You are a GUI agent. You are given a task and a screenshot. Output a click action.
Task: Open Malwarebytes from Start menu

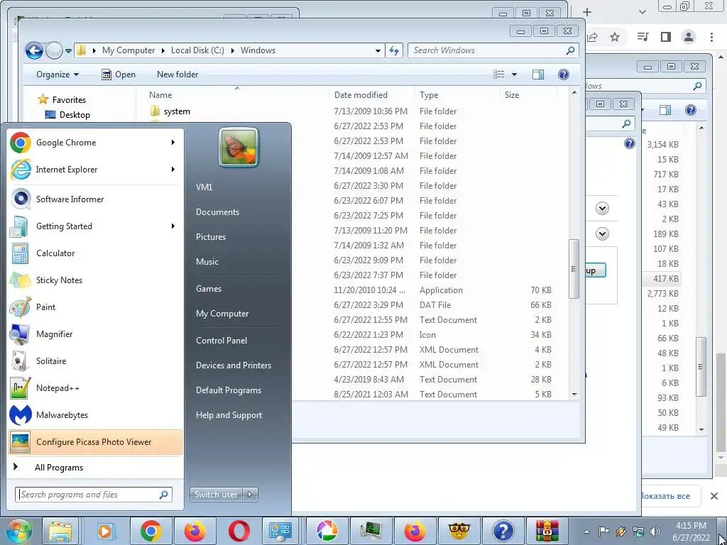(95, 414)
